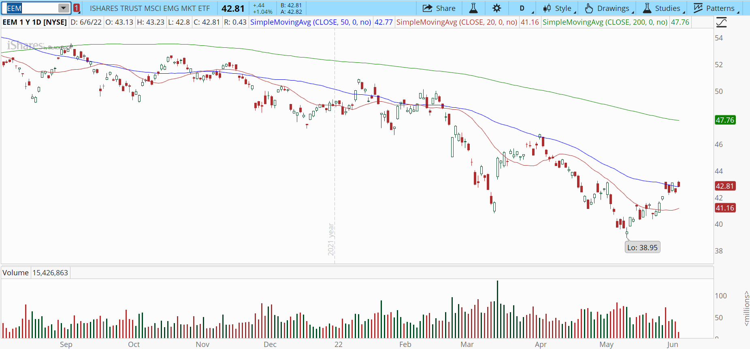Click the last price 42.81 in header
This screenshot has height=349, width=750.
233,9
